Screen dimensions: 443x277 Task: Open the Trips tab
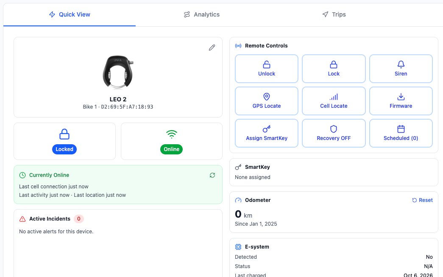(x=334, y=14)
